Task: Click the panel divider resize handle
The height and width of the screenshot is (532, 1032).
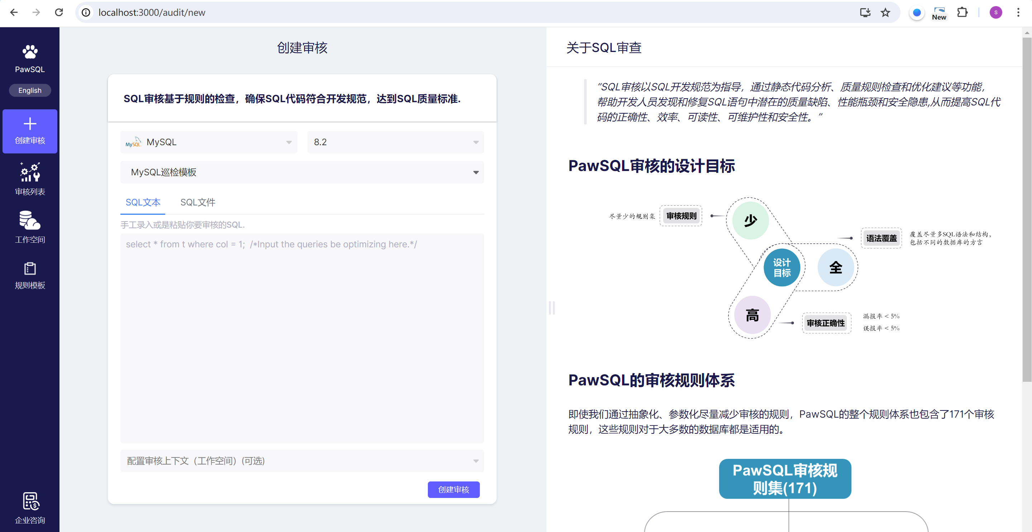Action: tap(552, 308)
